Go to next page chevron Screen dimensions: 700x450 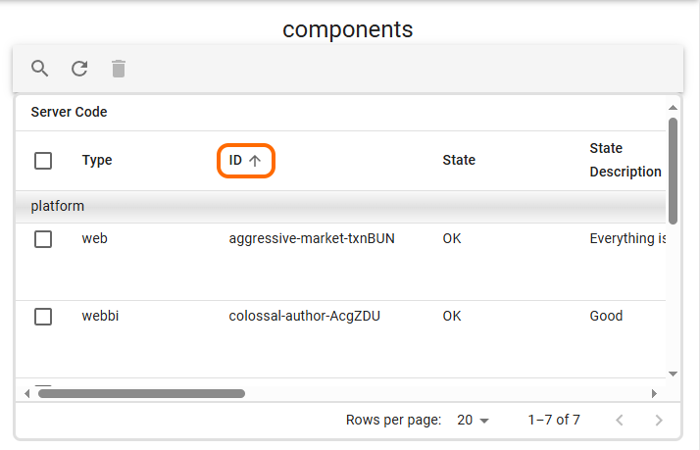point(659,421)
